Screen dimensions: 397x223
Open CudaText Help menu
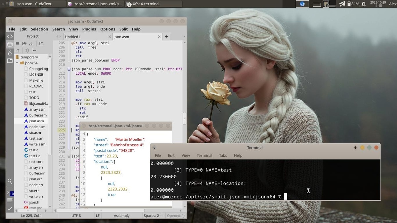[136, 29]
